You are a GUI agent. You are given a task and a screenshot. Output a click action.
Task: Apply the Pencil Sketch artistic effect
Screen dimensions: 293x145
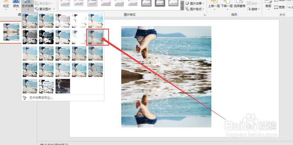(79, 21)
